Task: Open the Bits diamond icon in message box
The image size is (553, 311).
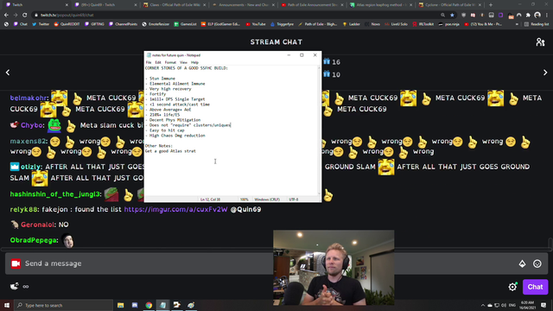Action: pos(522,263)
